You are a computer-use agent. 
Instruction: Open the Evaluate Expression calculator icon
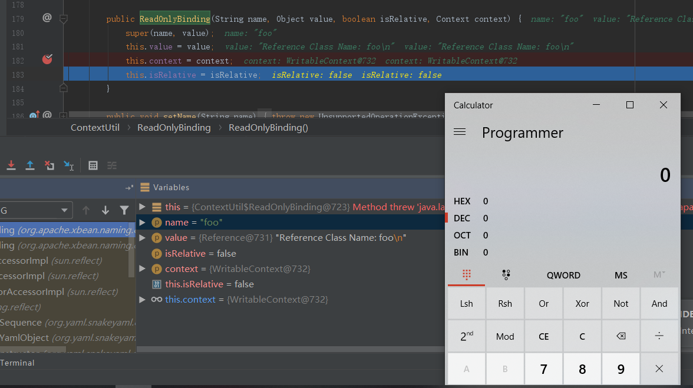93,165
